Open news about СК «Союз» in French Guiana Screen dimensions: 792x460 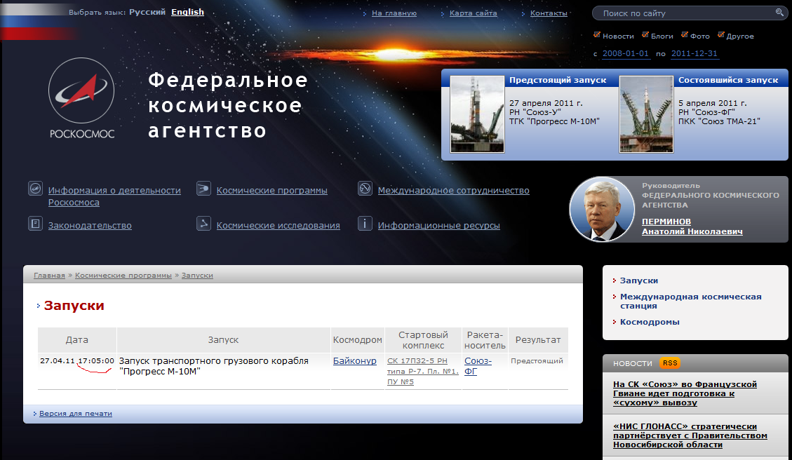pyautogui.click(x=685, y=393)
